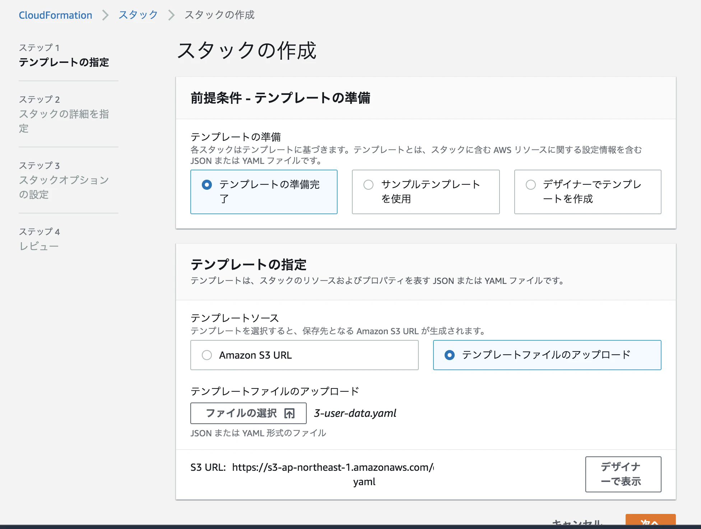Viewport: 701px width, 529px height.
Task: Click ステップ 3 スタックオプションの設定 in sidebar
Action: click(x=64, y=180)
